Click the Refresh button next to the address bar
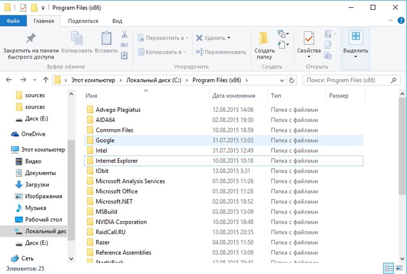Image resolution: width=407 pixels, height=274 pixels. click(292, 80)
